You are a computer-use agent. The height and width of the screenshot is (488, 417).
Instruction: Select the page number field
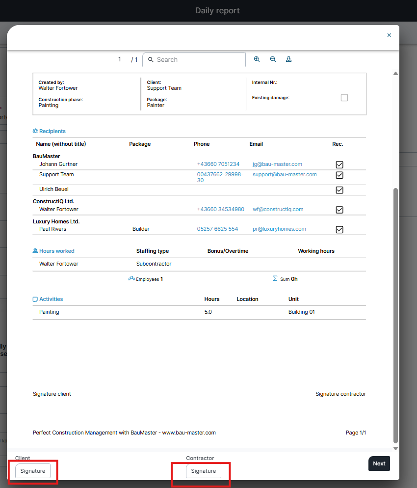[x=119, y=59]
